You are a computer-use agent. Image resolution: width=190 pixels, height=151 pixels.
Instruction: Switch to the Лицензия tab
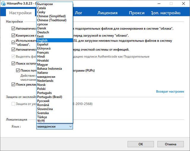[x=107, y=13]
